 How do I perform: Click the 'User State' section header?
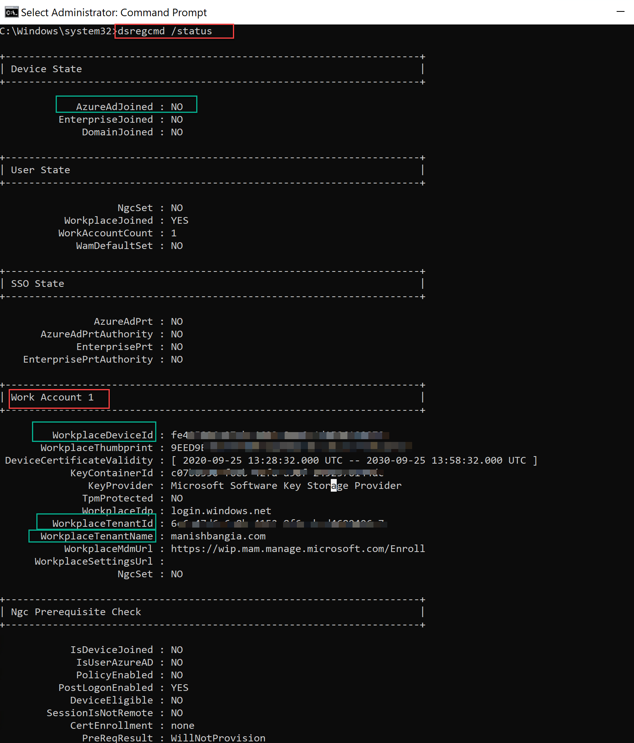coord(40,170)
